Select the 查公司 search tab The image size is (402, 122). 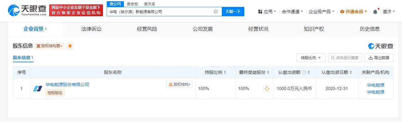point(115,4)
